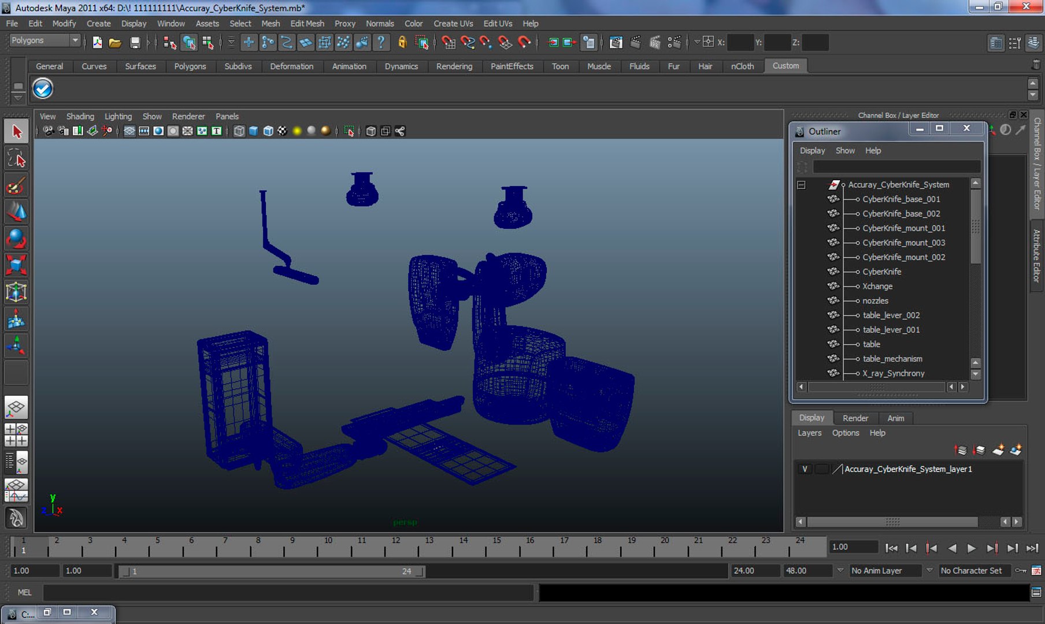This screenshot has width=1045, height=624.
Task: Save scene with floppy disk icon
Action: coord(135,42)
